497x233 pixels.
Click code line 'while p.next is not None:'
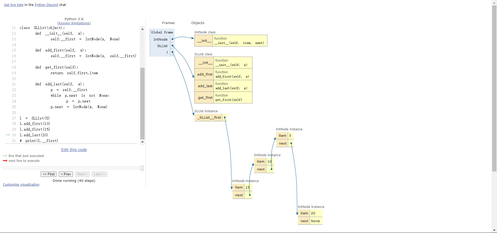click(80, 95)
